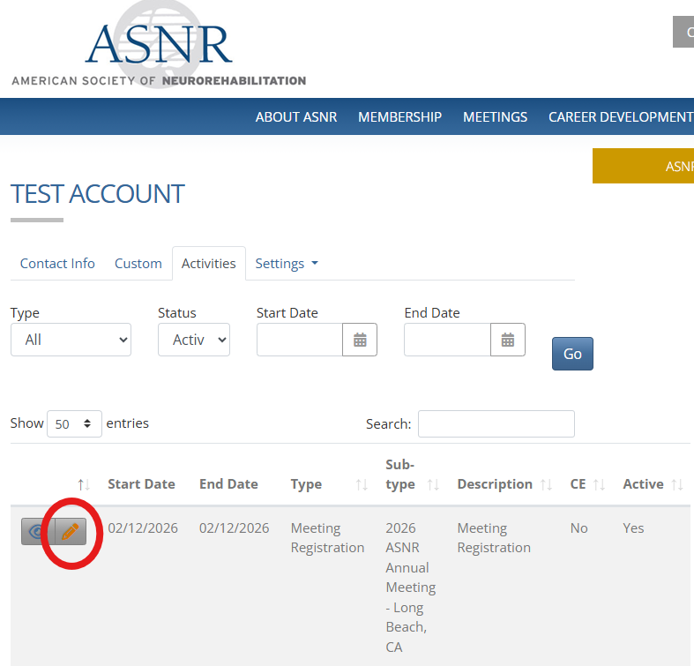This screenshot has width=694, height=666.
Task: Open the Start Date calendar picker icon
Action: [360, 340]
